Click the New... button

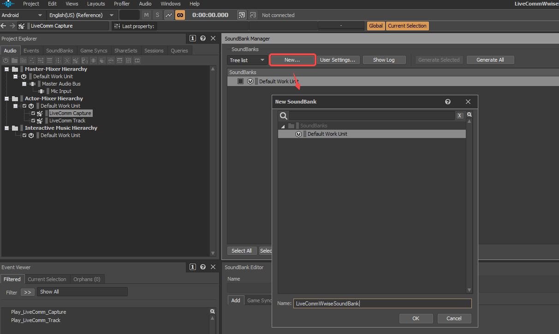click(x=292, y=60)
